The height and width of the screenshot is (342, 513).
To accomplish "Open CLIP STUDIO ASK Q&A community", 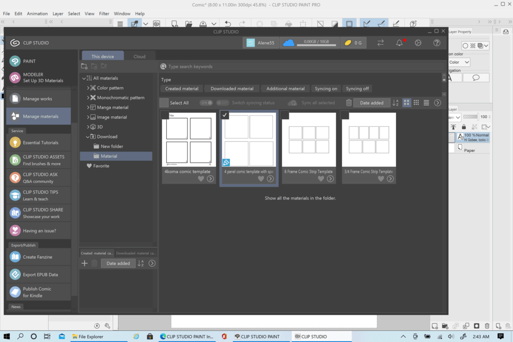I will (x=38, y=178).
